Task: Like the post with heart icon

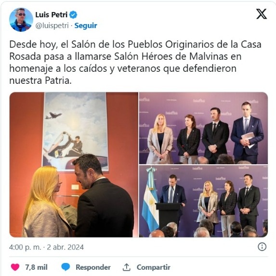Action: (x=15, y=267)
